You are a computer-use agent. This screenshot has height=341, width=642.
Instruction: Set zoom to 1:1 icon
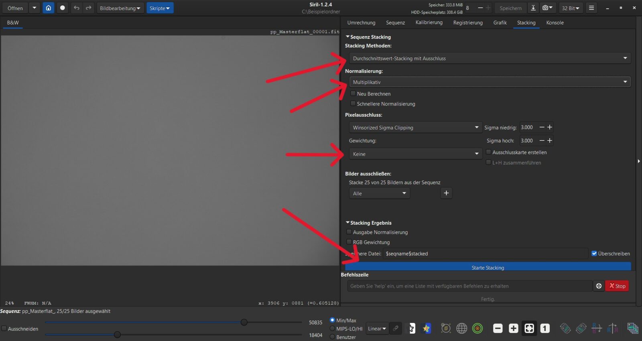tap(545, 329)
